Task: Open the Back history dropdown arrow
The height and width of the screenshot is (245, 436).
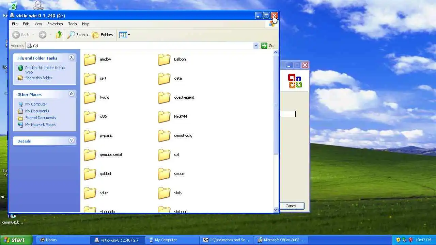Action: point(33,35)
